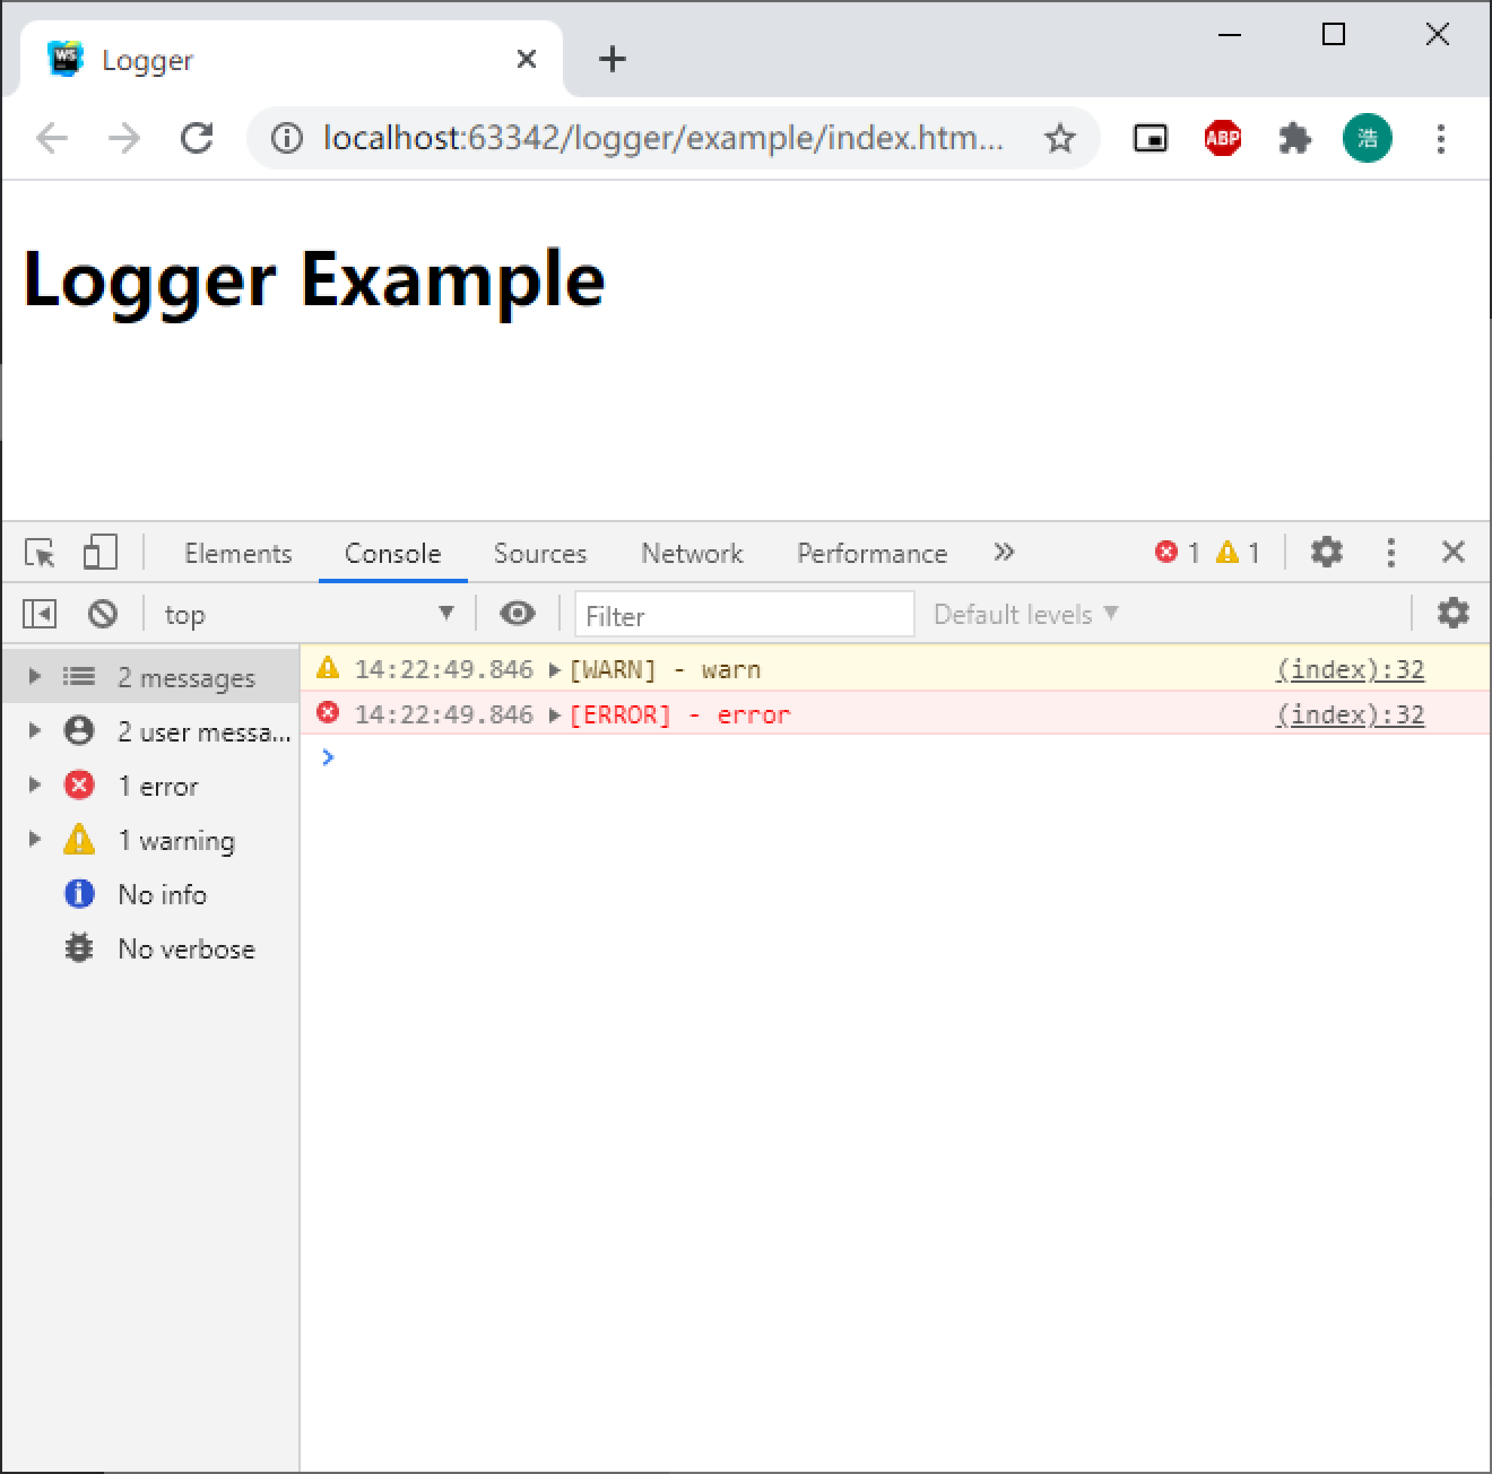
Task: Toggle the console sidebar panel icon
Action: pyautogui.click(x=39, y=615)
